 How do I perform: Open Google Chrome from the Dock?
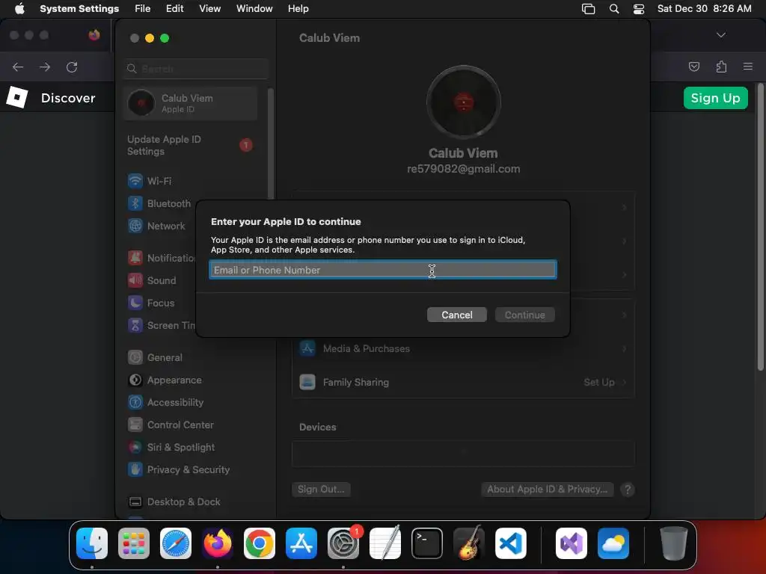[260, 543]
